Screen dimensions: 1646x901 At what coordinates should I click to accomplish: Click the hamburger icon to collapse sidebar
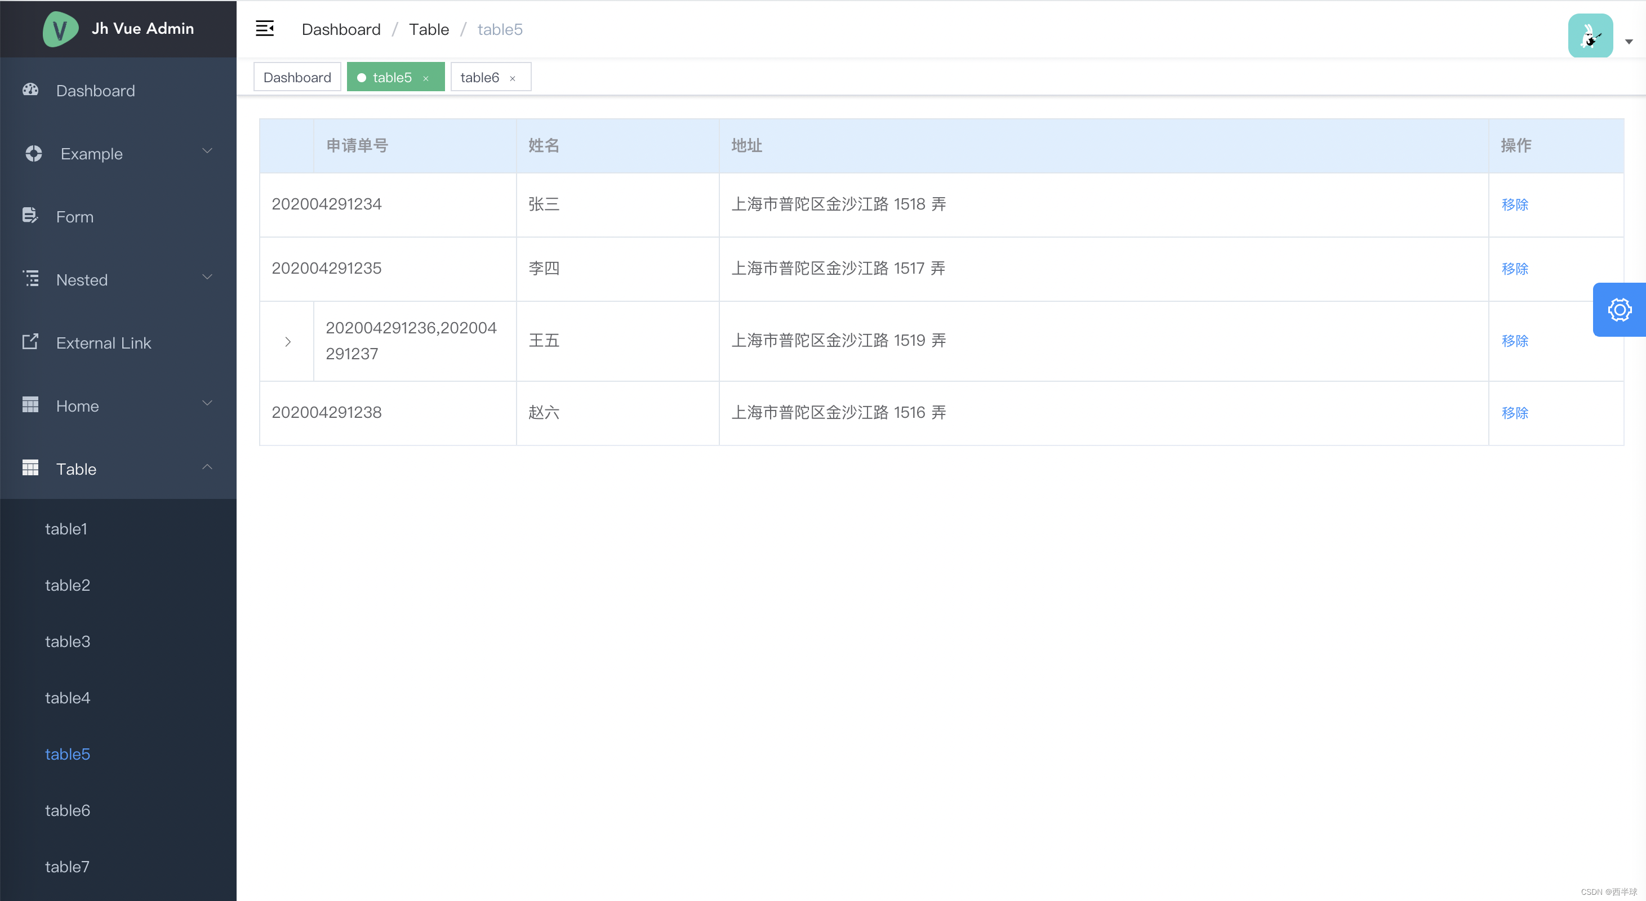(265, 28)
